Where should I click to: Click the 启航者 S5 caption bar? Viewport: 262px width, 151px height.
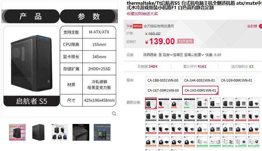click(32, 101)
